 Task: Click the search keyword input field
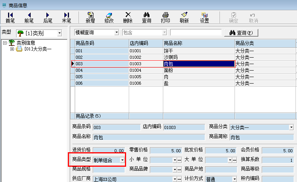(196, 32)
